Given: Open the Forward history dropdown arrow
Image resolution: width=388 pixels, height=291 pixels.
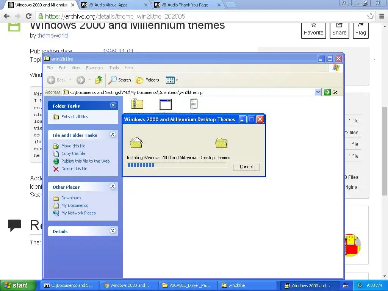Looking at the screenshot, I should [89, 80].
